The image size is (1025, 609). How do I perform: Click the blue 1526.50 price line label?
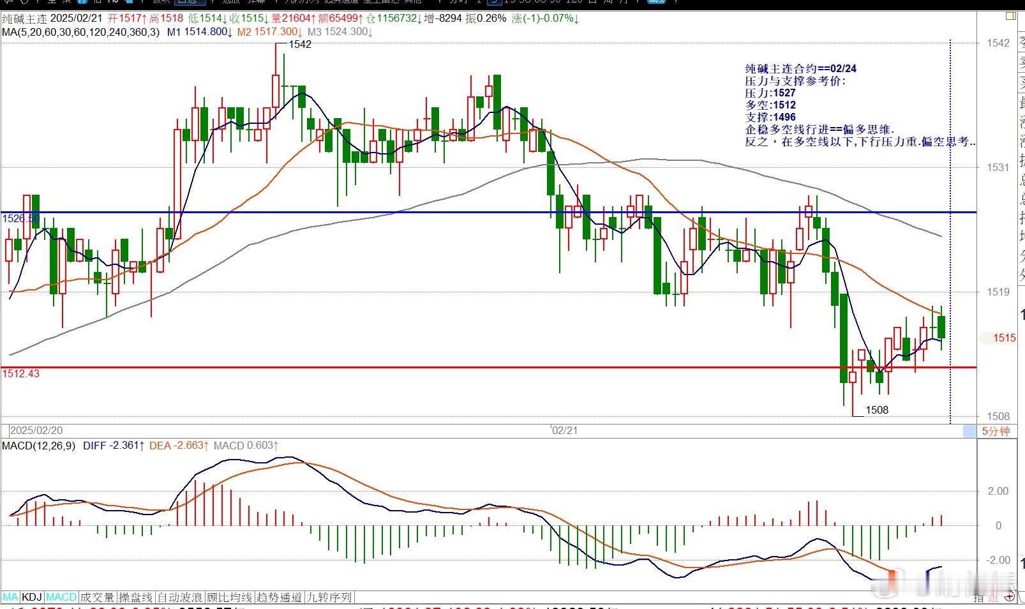(x=20, y=218)
